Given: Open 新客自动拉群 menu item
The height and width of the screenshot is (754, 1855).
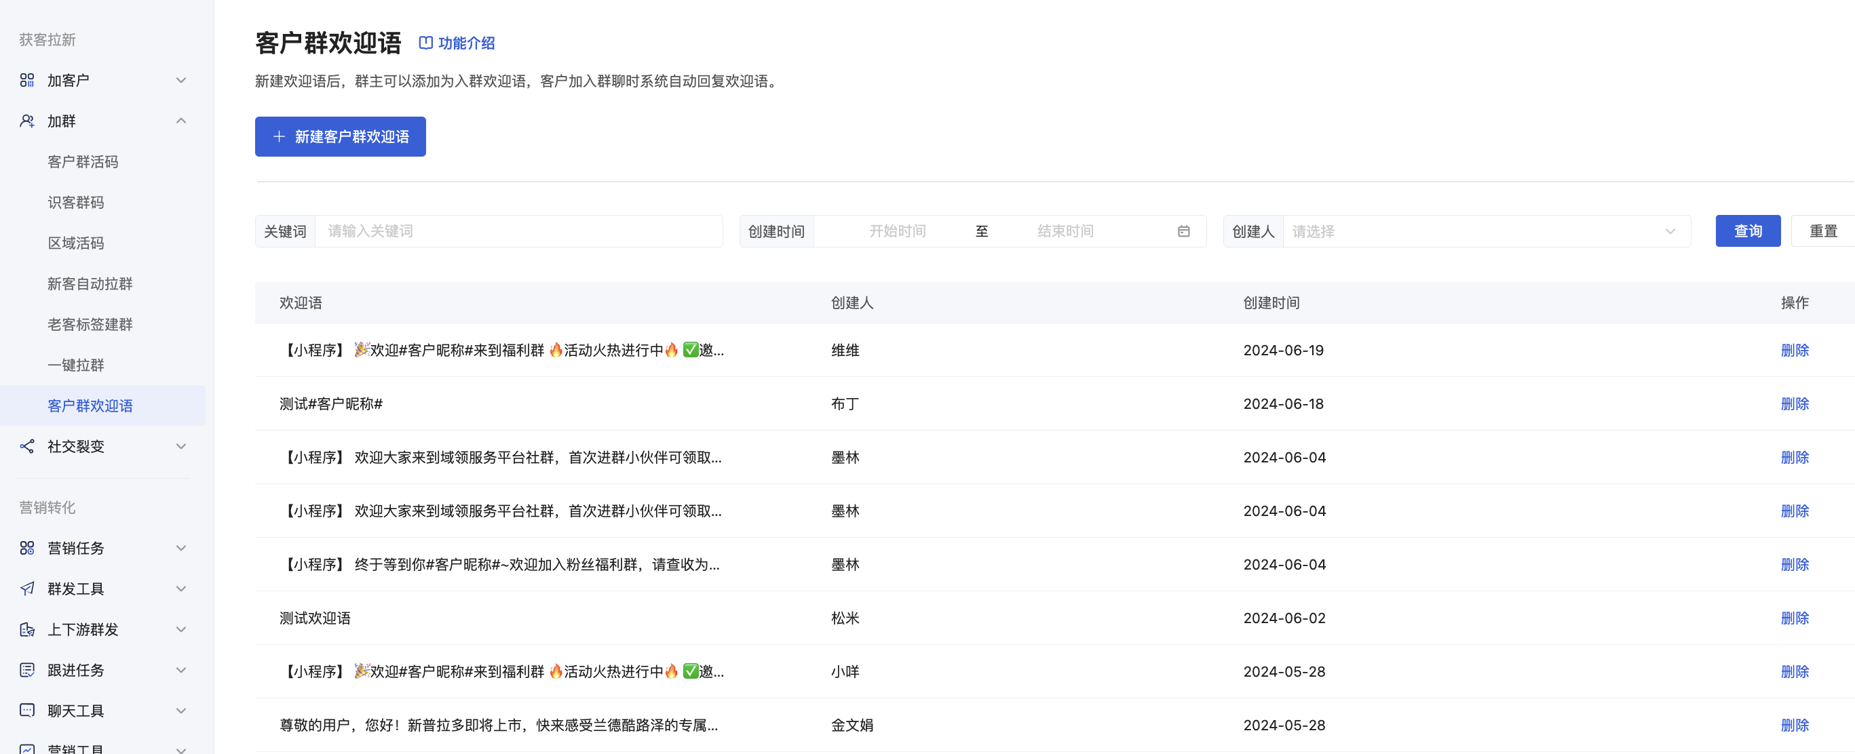Looking at the screenshot, I should tap(90, 283).
